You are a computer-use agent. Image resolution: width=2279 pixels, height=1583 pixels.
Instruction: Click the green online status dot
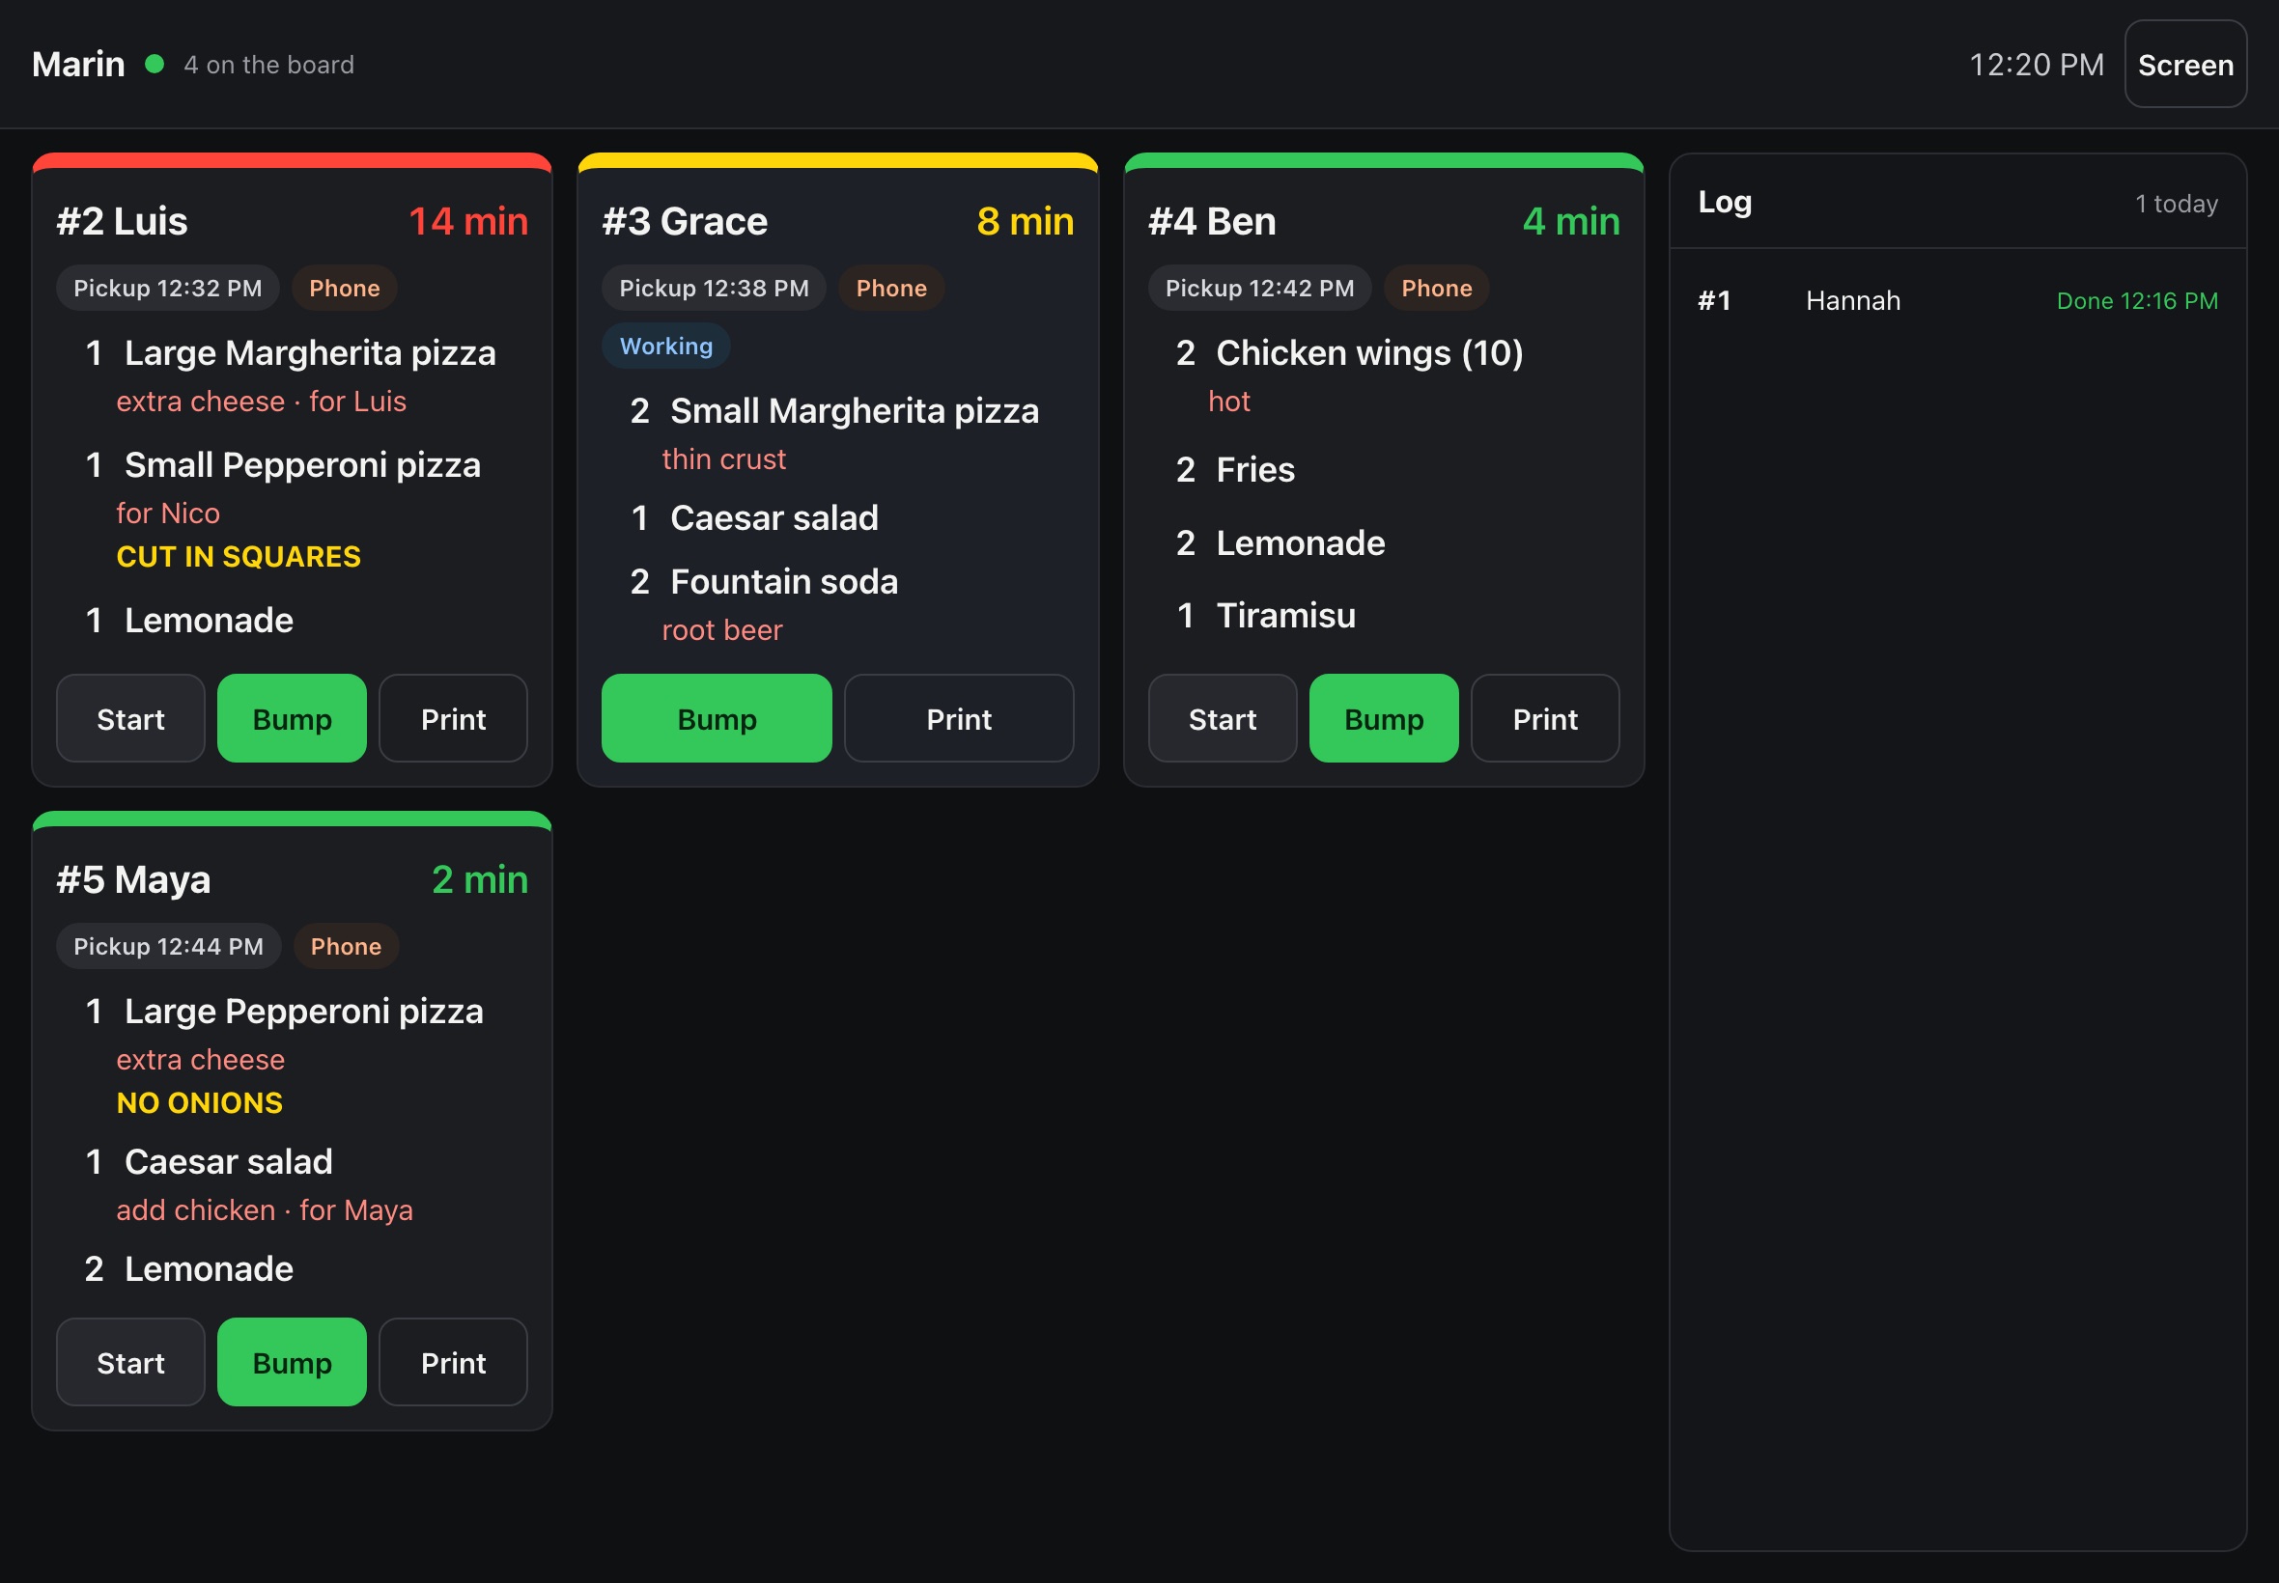[155, 65]
